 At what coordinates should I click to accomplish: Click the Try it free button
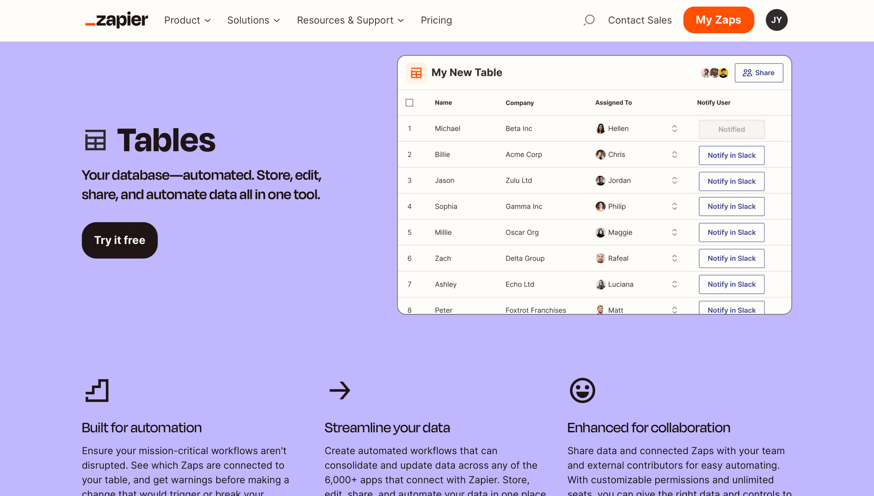119,239
